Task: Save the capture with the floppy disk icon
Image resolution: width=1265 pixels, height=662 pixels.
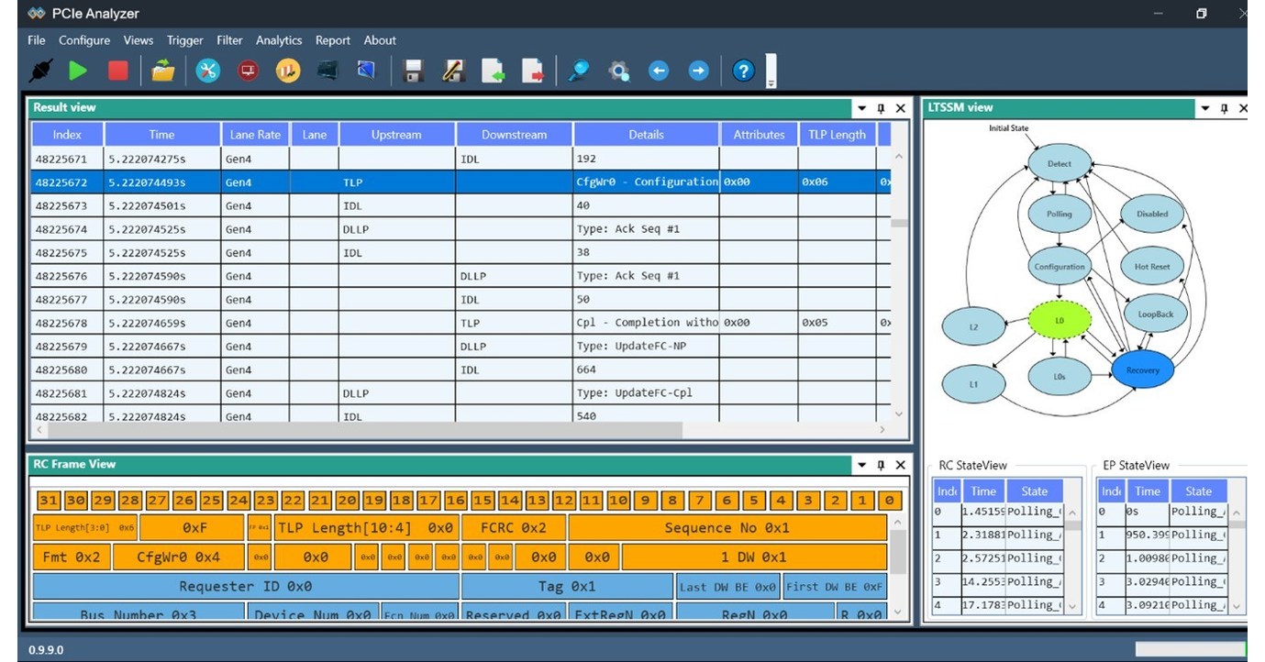Action: (x=412, y=70)
